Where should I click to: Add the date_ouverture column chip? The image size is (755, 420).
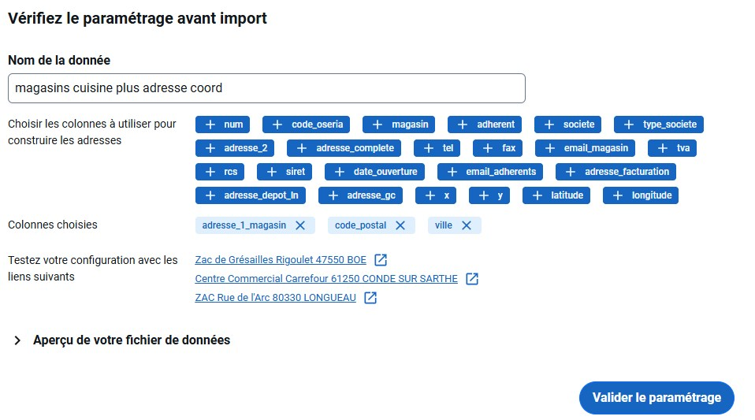[375, 172]
